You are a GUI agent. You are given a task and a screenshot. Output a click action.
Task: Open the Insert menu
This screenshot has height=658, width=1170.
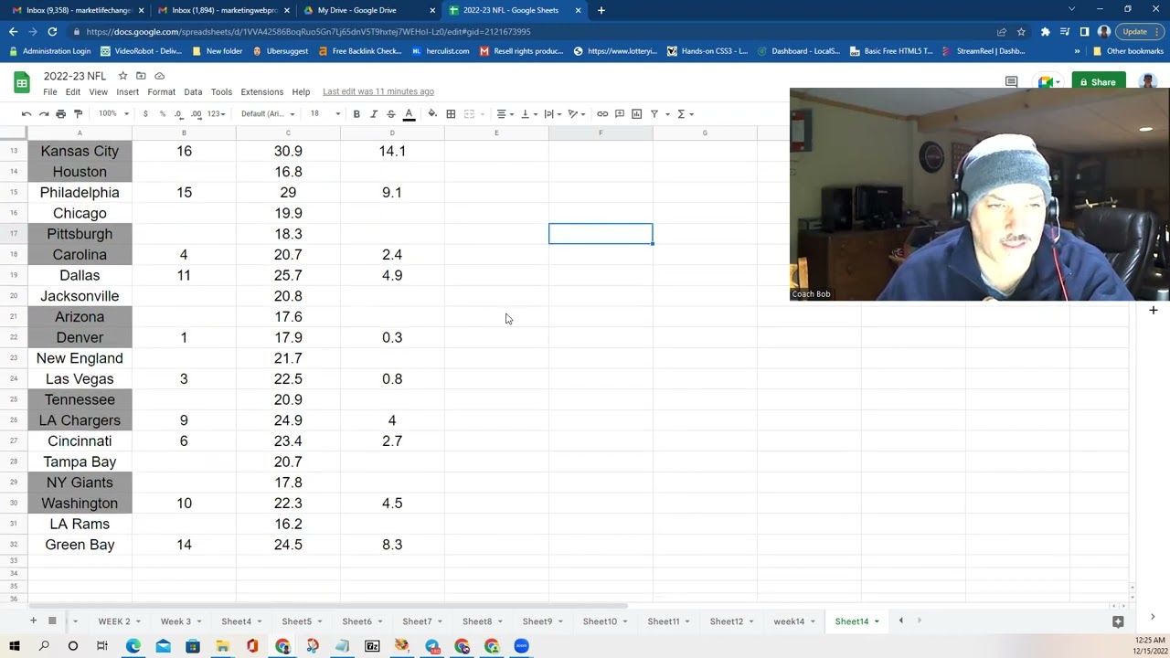[x=128, y=91]
